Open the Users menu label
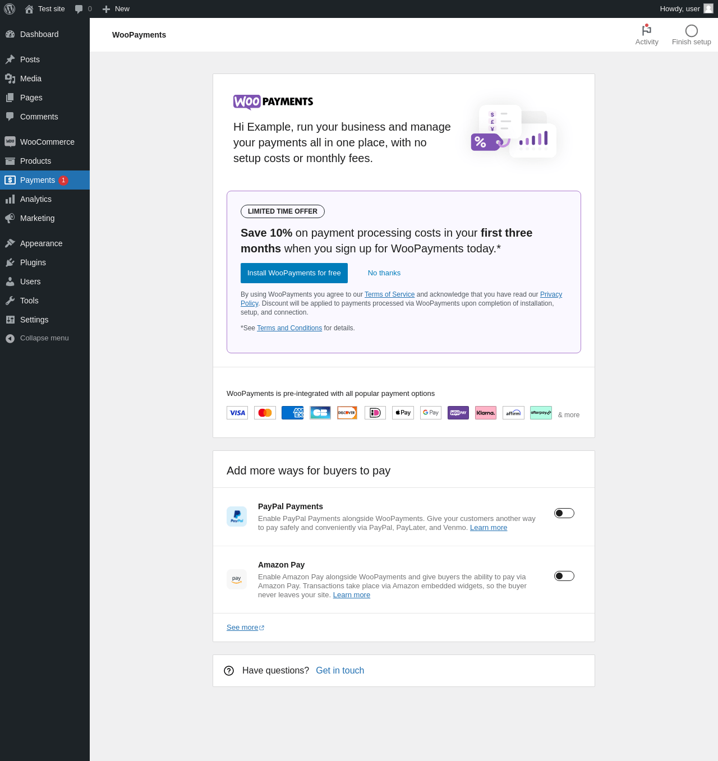This screenshot has height=761, width=718. click(30, 282)
